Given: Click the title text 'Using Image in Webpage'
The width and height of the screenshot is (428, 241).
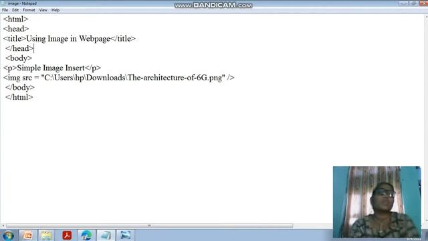Looking at the screenshot, I should pyautogui.click(x=68, y=39).
